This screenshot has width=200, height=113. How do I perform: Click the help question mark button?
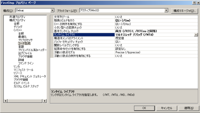[194, 3]
